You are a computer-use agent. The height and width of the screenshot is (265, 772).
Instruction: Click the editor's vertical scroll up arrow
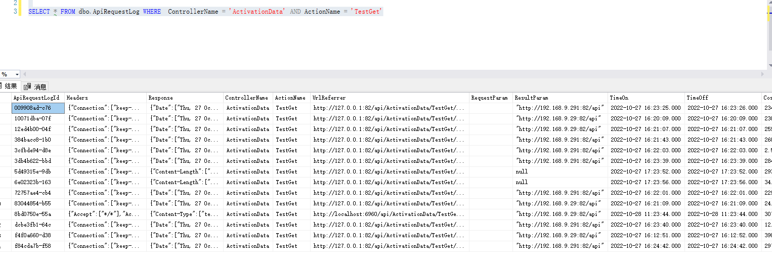tap(769, 3)
